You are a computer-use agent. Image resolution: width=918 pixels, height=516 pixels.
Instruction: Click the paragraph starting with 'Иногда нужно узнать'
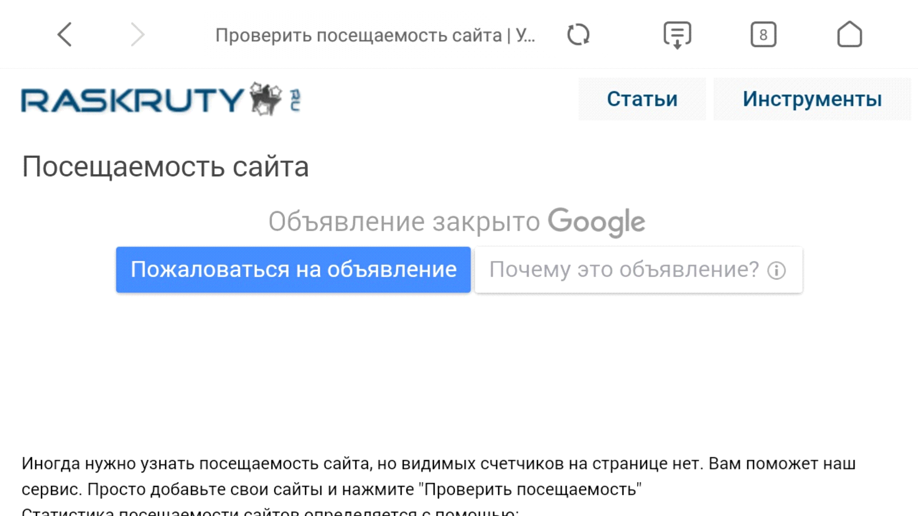point(438,463)
